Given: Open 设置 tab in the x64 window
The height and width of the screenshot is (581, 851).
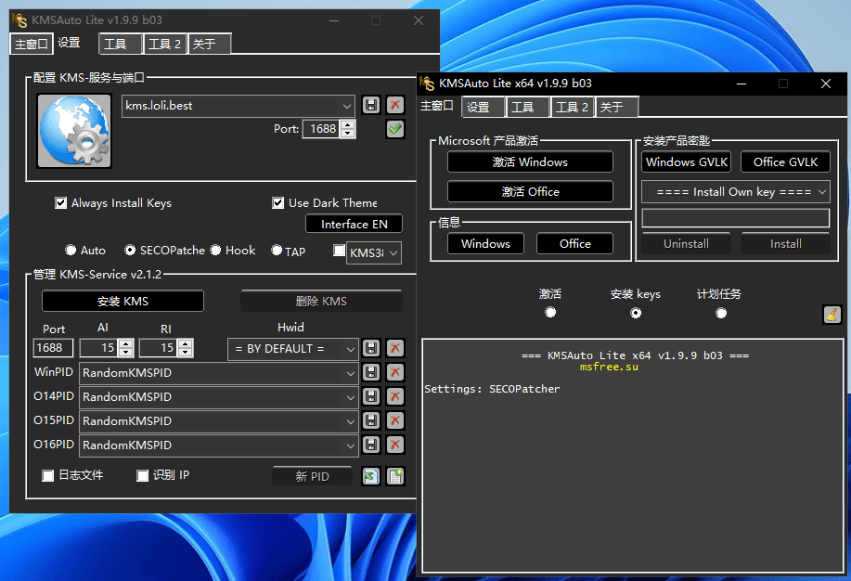Looking at the screenshot, I should 483,107.
